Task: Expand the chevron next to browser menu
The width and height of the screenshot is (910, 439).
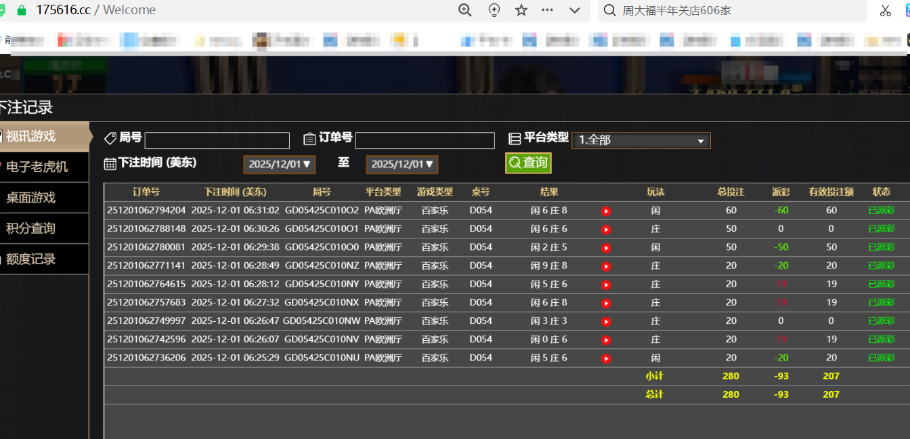Action: pos(575,10)
